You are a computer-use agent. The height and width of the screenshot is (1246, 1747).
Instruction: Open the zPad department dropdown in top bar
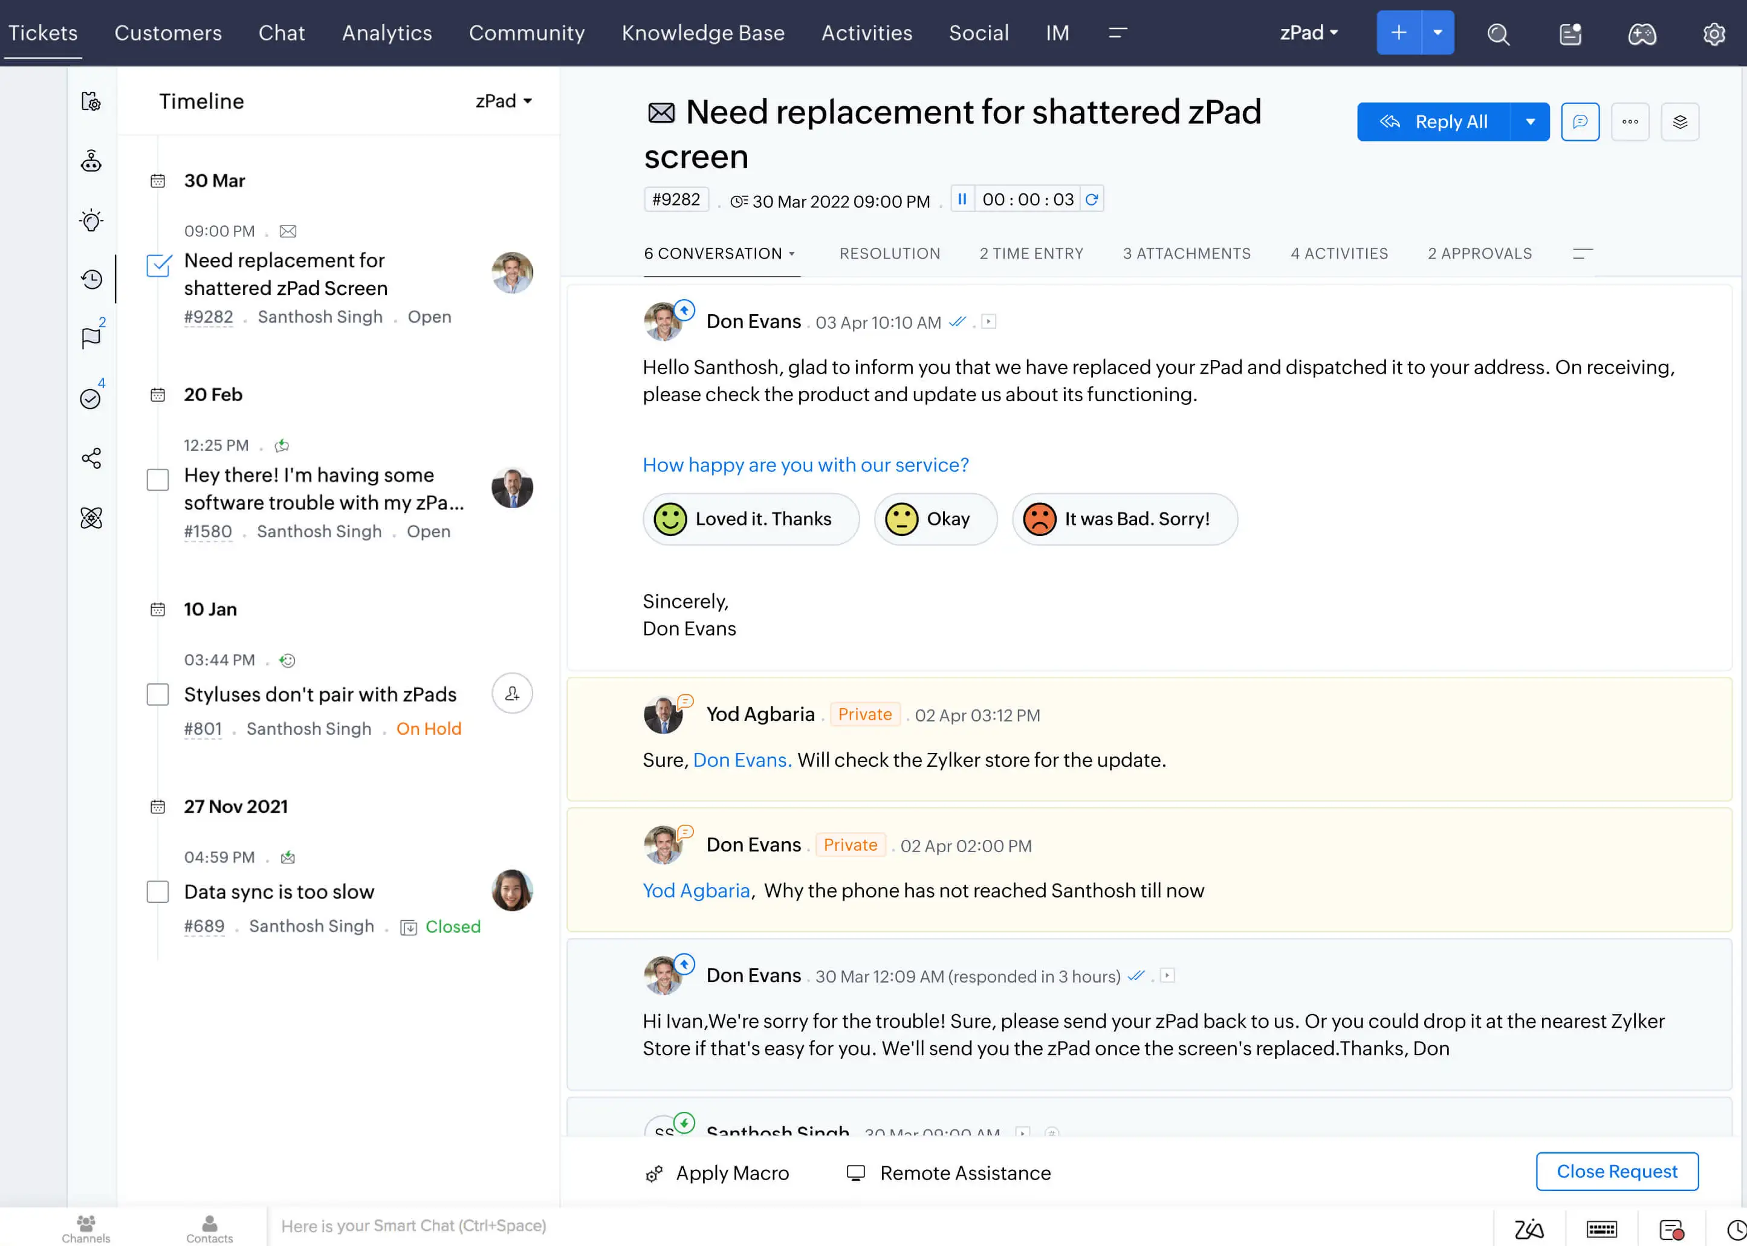click(x=1309, y=33)
